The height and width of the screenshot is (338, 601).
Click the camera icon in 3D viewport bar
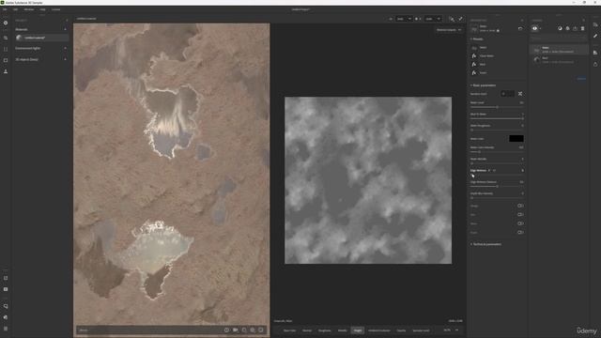(x=236, y=330)
